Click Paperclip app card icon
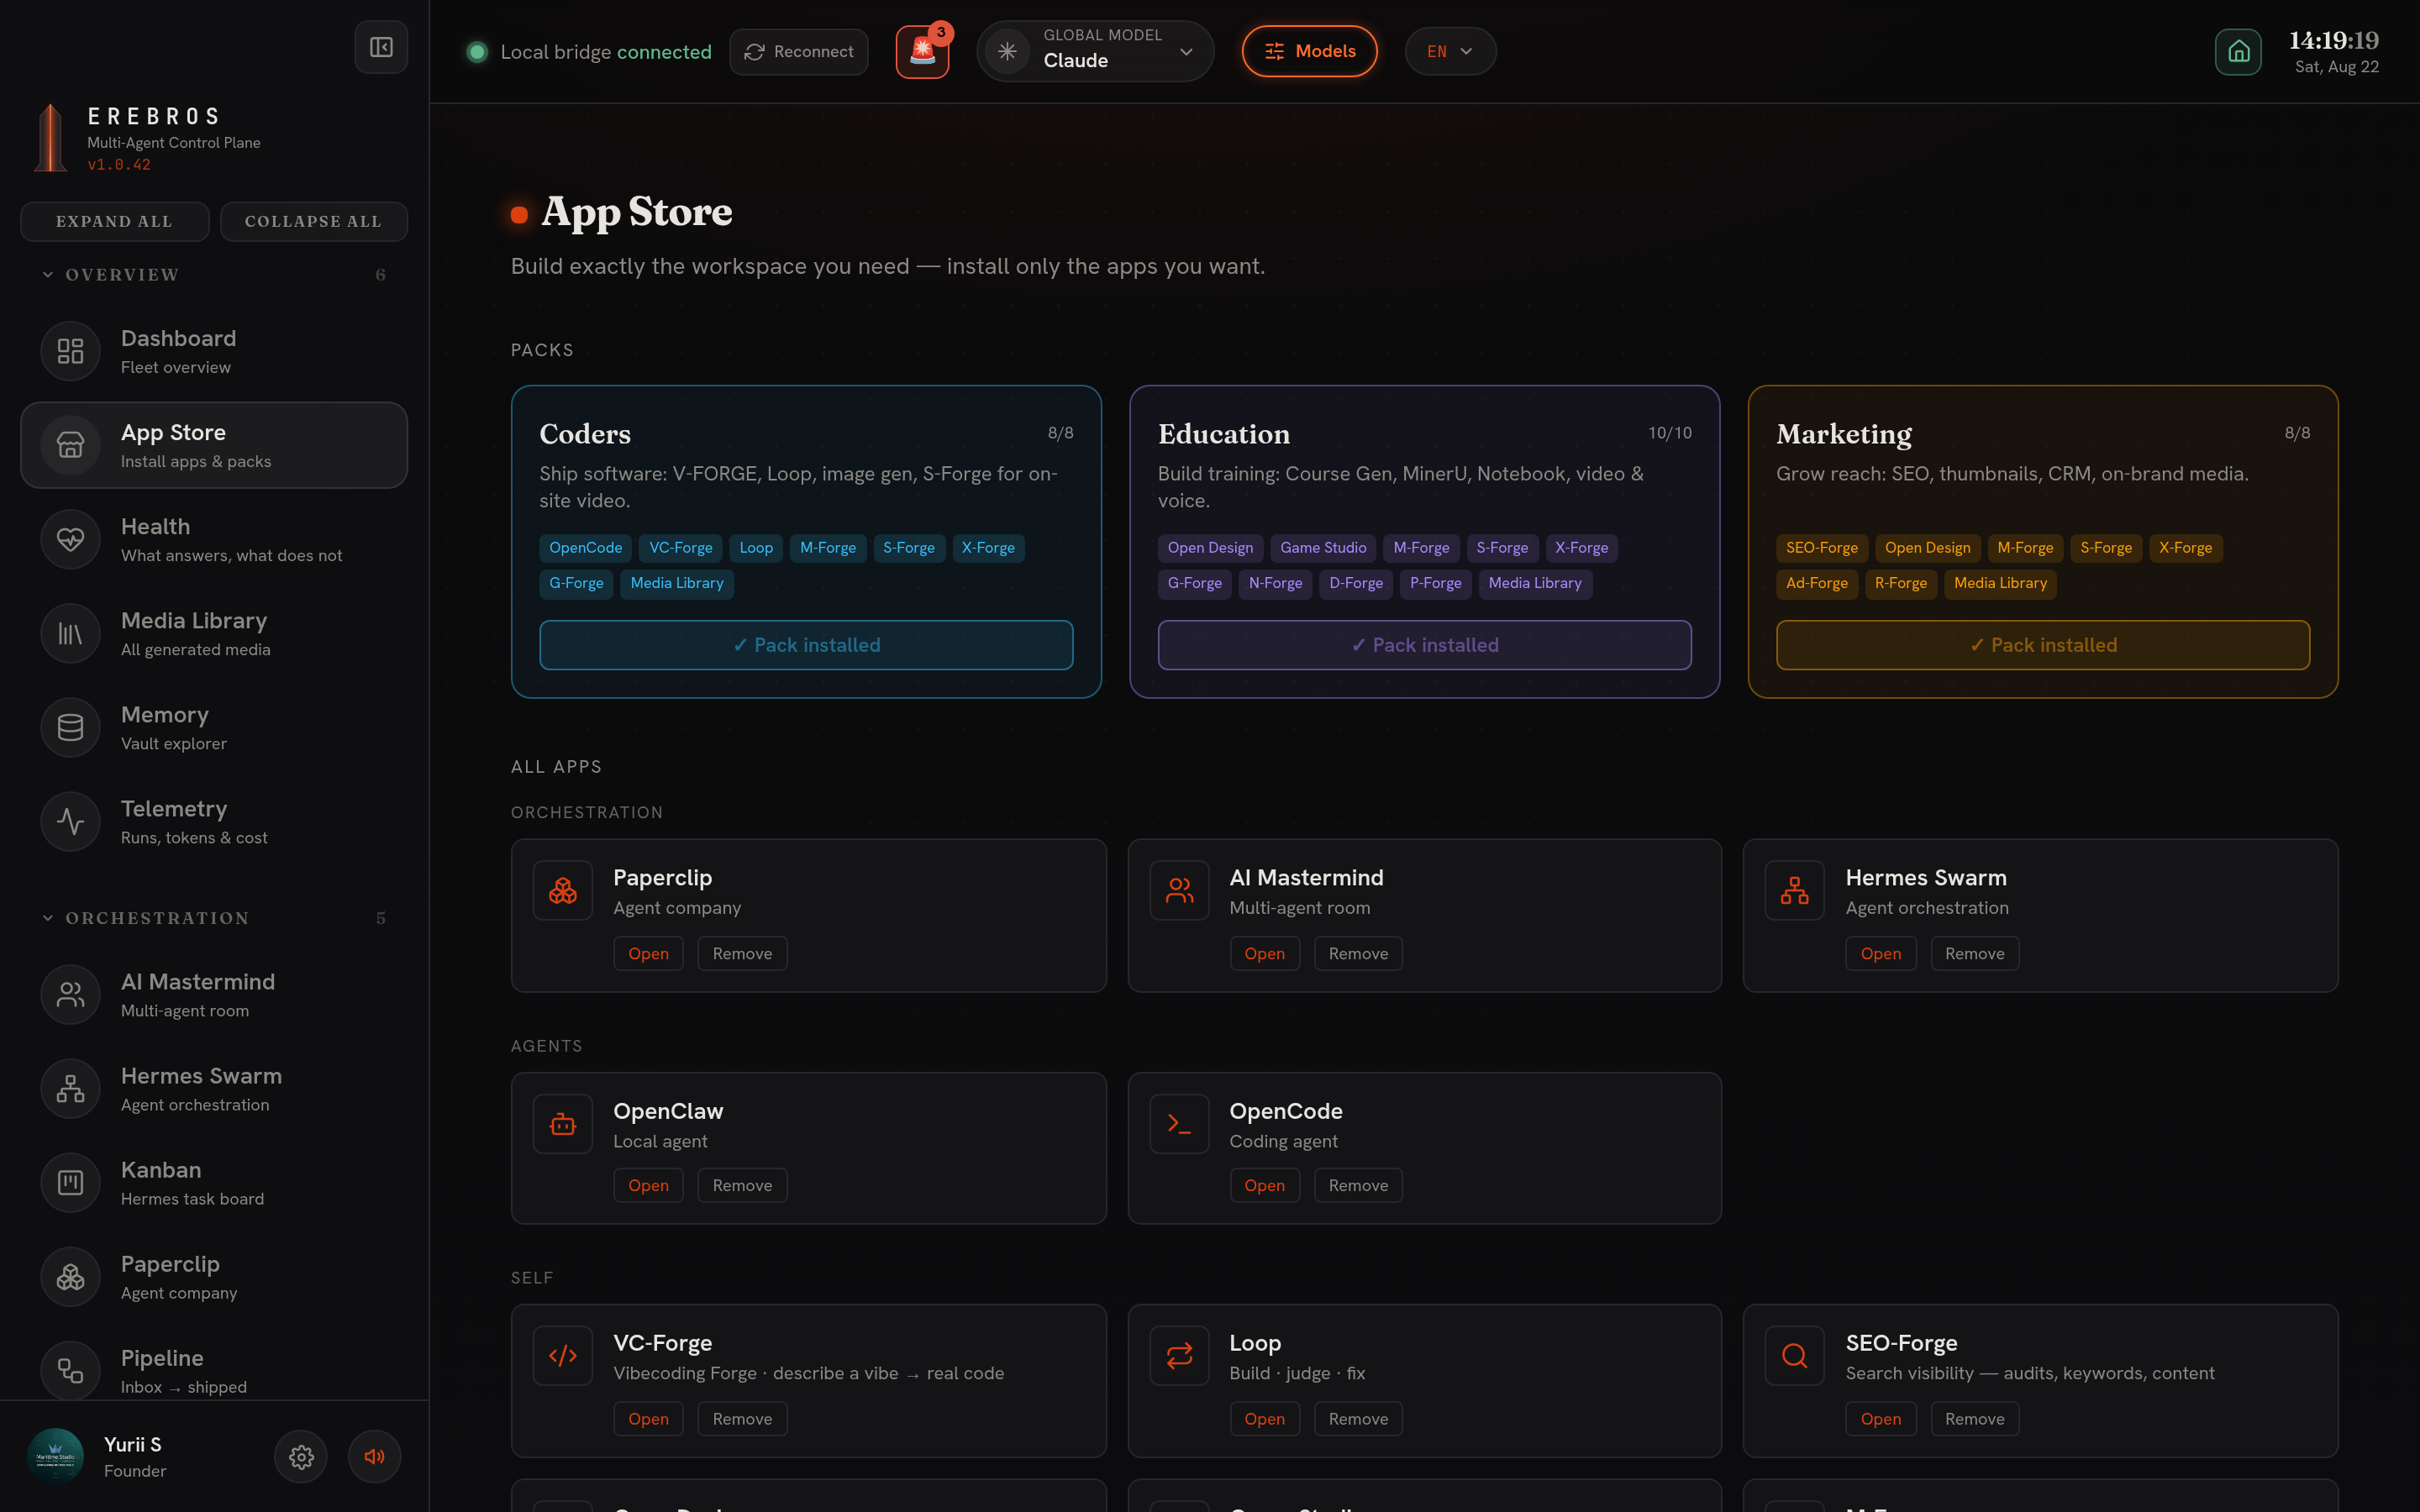 pos(563,890)
